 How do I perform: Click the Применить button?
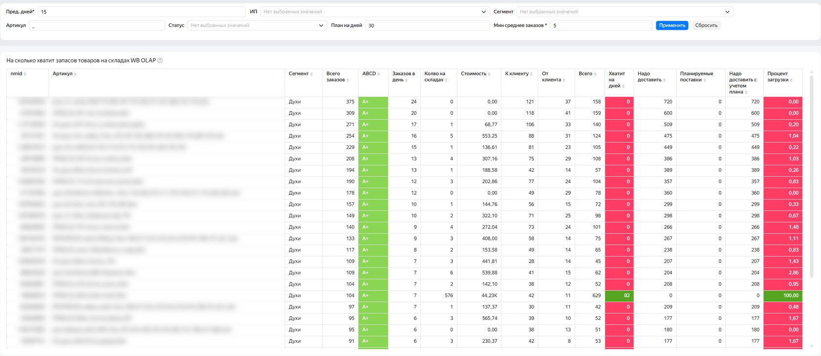[x=672, y=25]
